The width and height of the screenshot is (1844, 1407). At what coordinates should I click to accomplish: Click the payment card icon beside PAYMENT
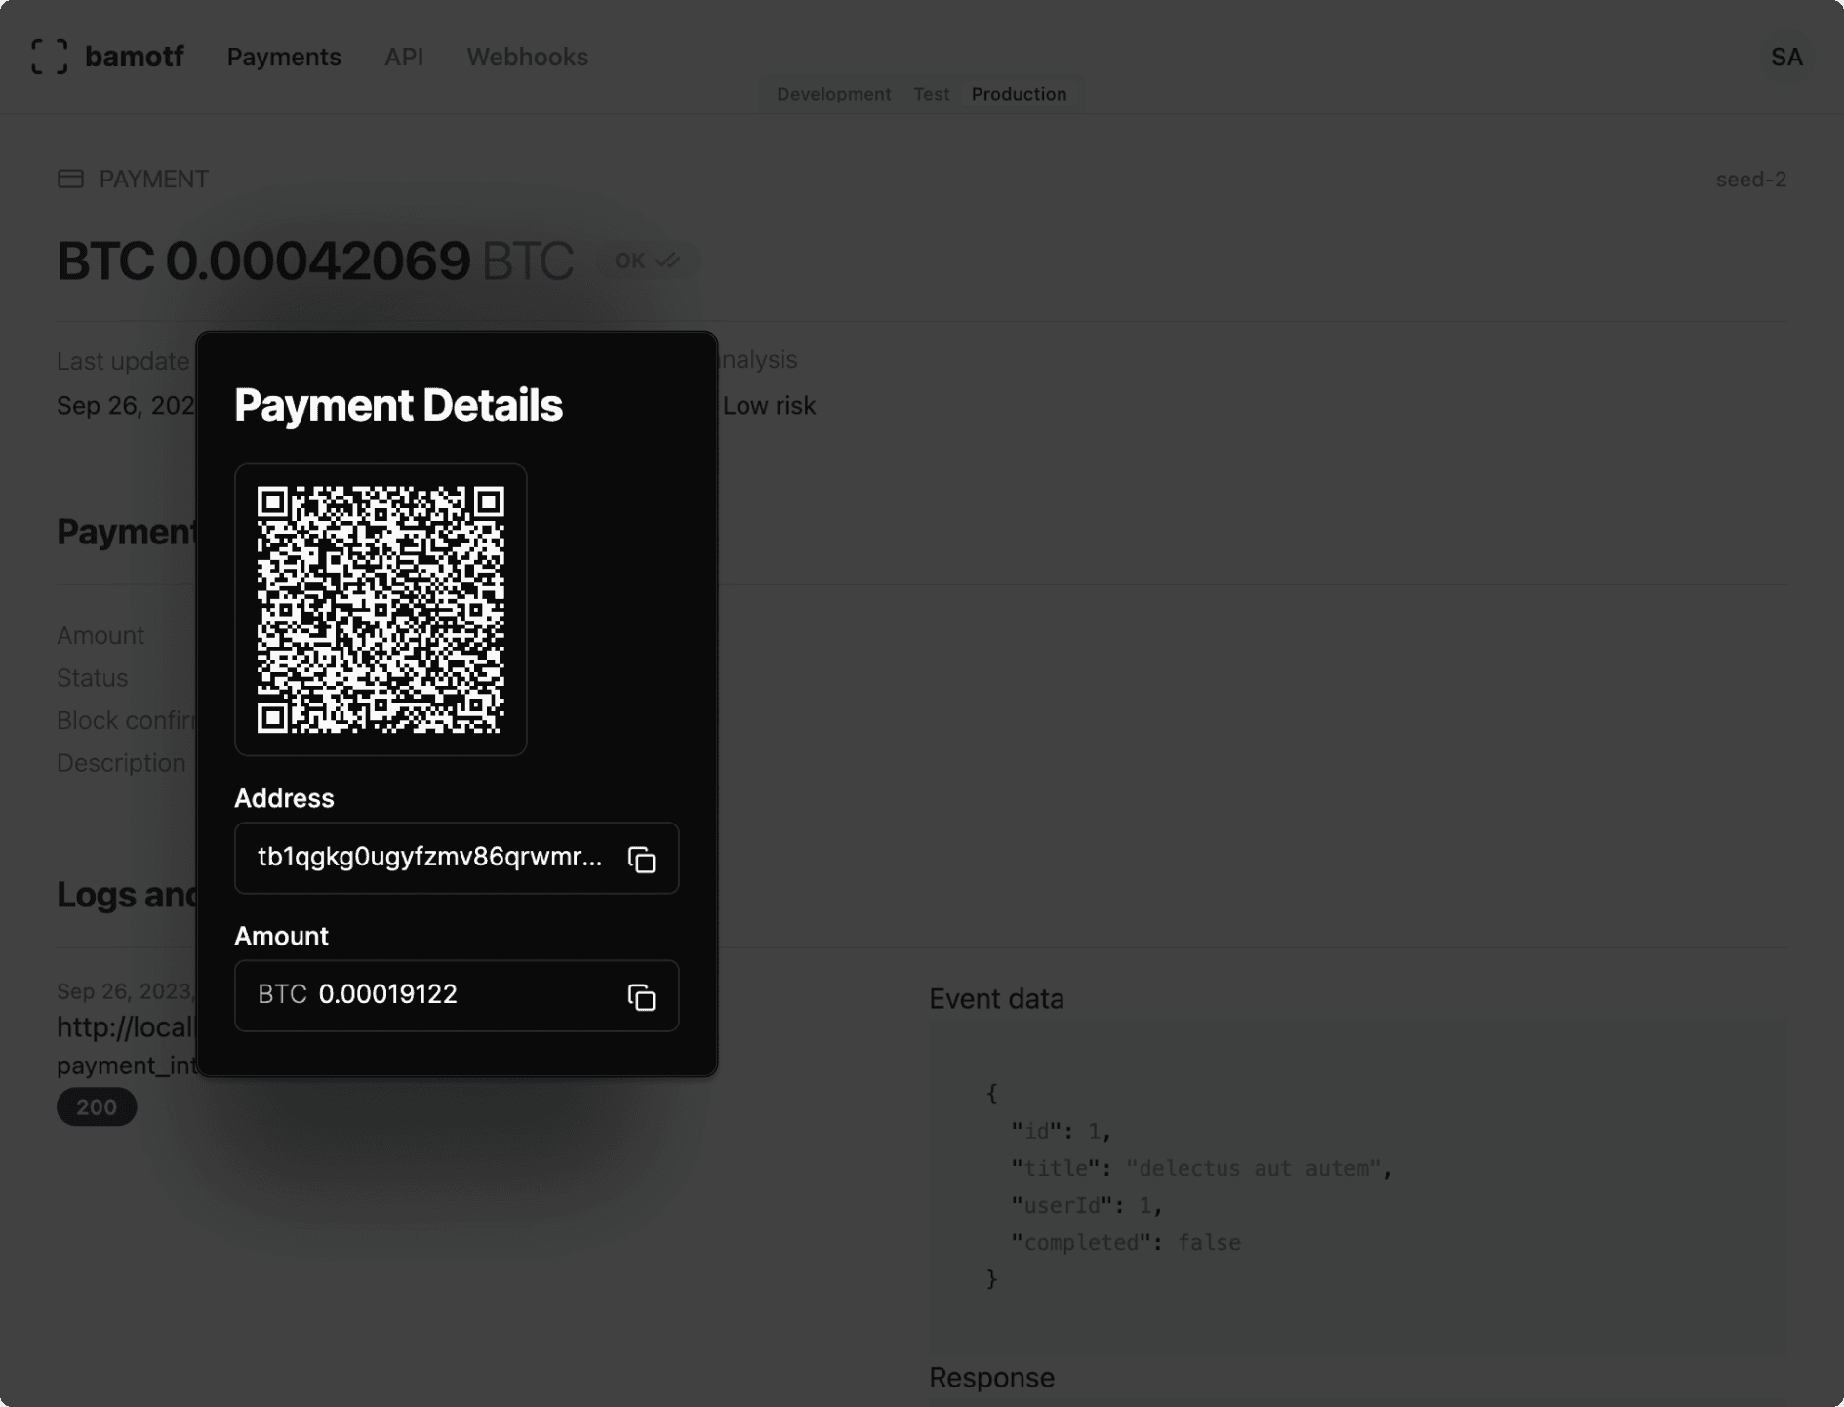(x=70, y=179)
